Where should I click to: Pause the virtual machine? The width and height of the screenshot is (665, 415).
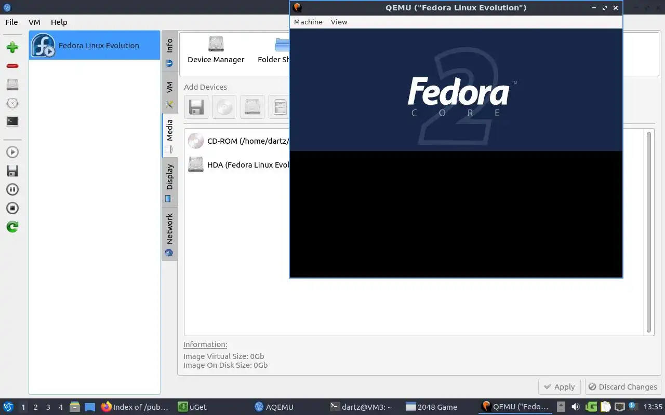[x=12, y=189]
